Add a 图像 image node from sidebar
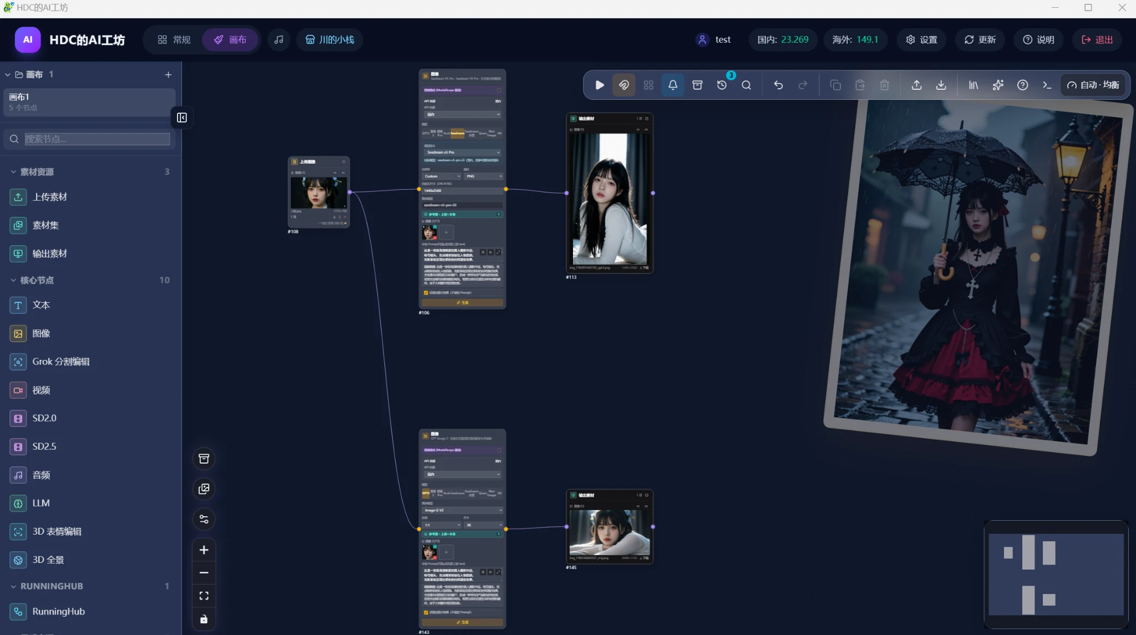 tap(89, 334)
